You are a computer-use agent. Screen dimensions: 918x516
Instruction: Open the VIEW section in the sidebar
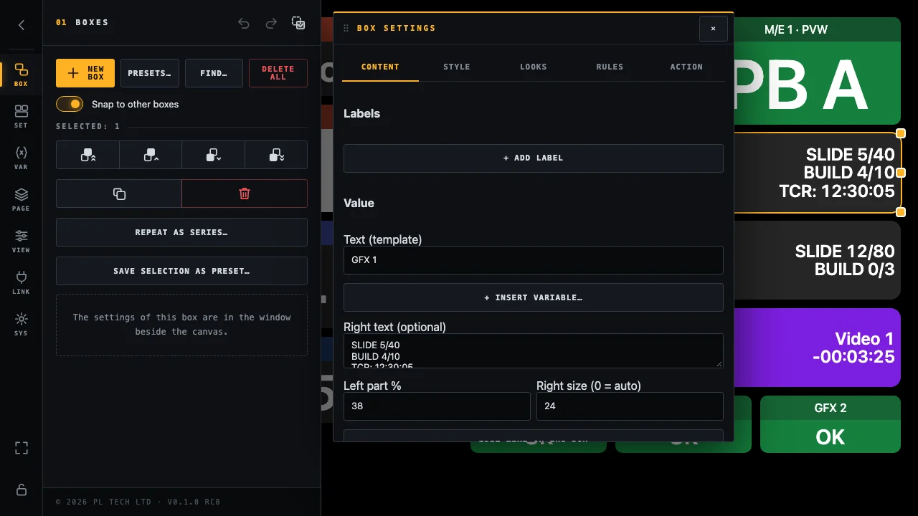click(x=22, y=241)
